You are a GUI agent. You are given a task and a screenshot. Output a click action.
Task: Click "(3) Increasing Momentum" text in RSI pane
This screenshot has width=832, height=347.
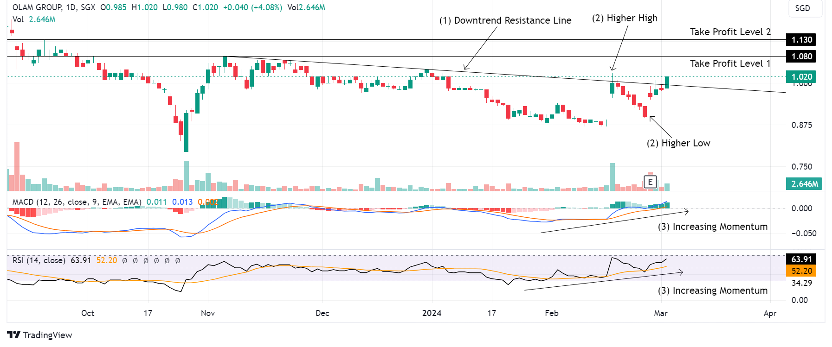click(x=713, y=290)
